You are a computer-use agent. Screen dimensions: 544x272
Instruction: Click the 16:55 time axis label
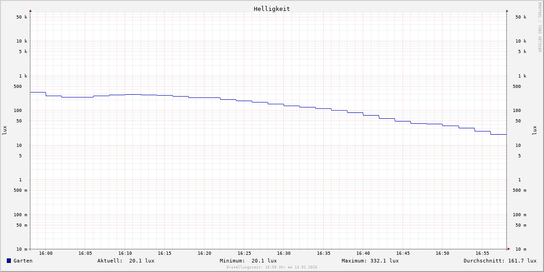[x=482, y=253]
